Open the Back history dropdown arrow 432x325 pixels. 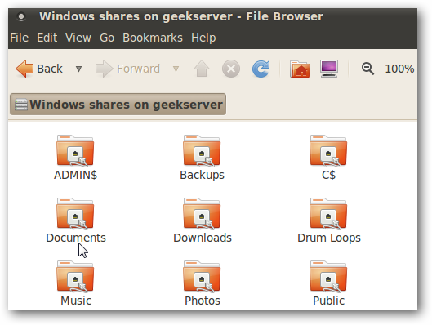(78, 69)
